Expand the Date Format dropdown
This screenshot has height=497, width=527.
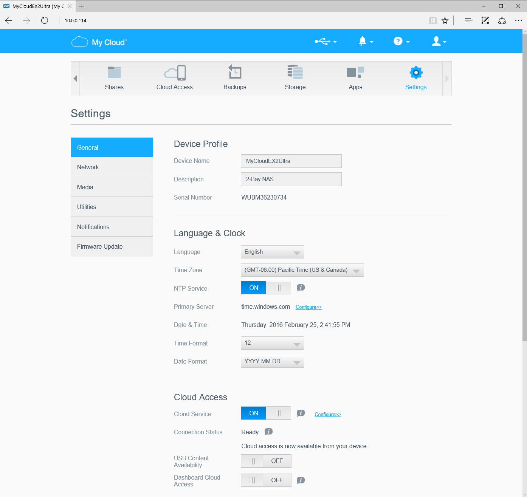tap(272, 362)
